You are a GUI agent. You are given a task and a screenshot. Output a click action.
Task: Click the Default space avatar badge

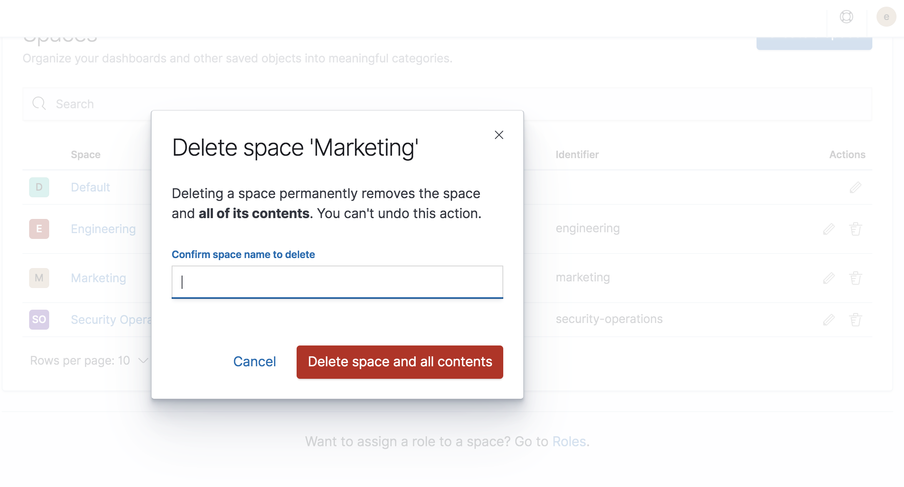[39, 187]
